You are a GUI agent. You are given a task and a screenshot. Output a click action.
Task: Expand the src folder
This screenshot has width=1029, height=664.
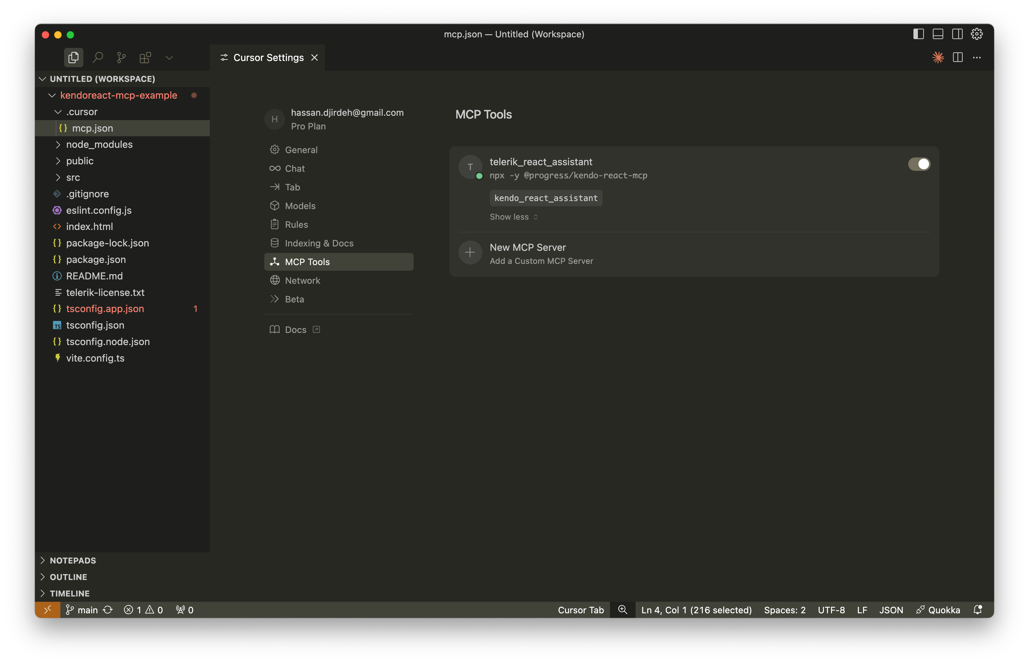122,177
